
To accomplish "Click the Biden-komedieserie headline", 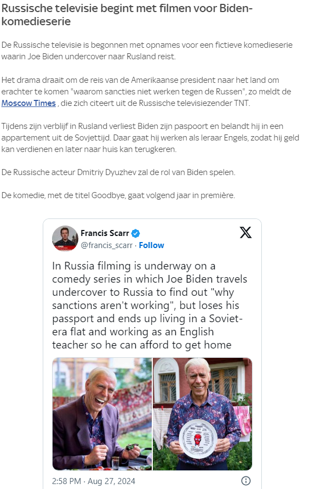I will 127,15.
